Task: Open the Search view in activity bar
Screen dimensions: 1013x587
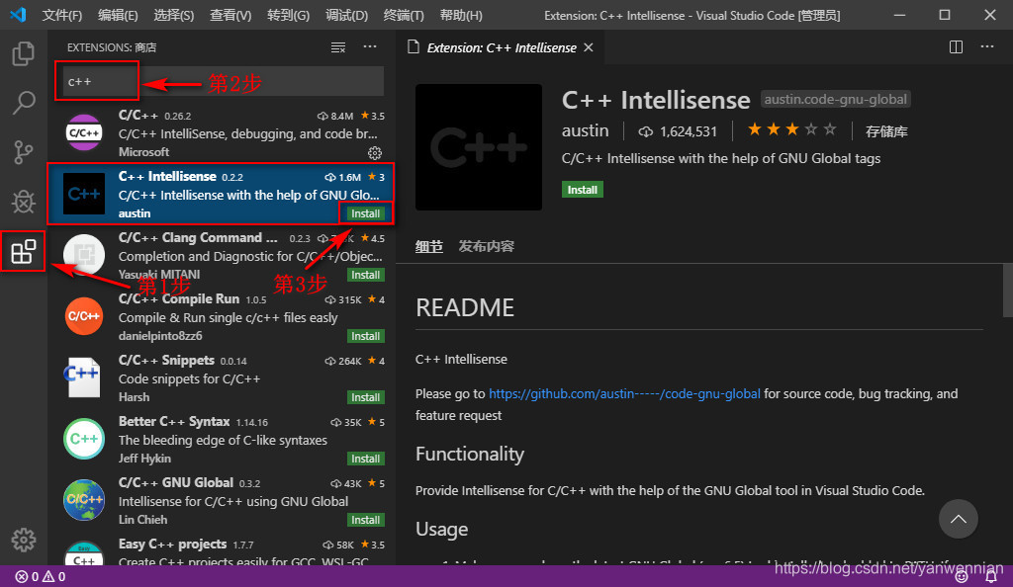Action: pos(24,103)
